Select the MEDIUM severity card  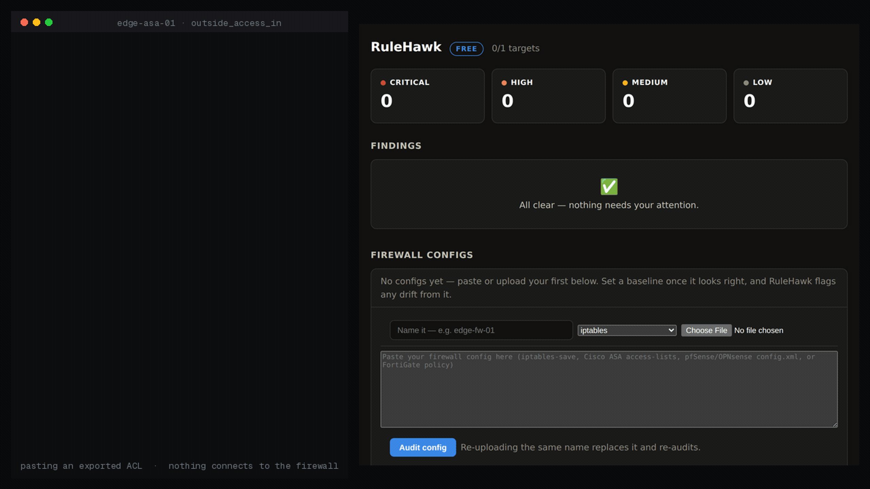[x=669, y=96]
